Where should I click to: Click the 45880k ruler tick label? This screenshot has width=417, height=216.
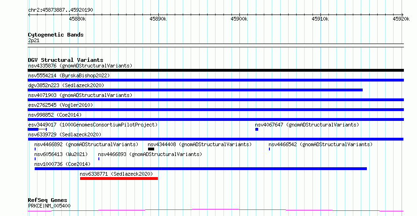click(x=77, y=19)
